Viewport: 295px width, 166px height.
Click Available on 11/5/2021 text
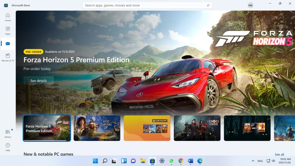point(60,52)
